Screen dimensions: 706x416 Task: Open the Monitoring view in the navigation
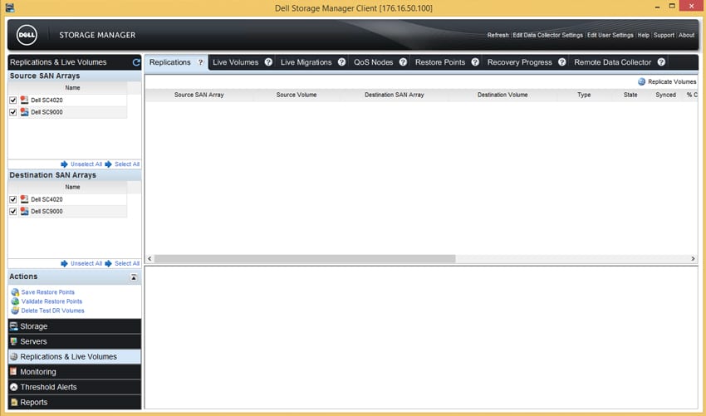pos(74,372)
